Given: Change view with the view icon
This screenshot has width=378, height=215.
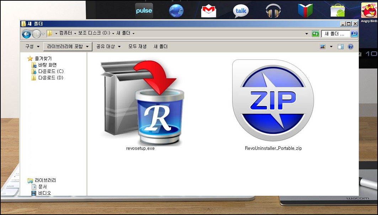Looking at the screenshot, I should [323, 47].
